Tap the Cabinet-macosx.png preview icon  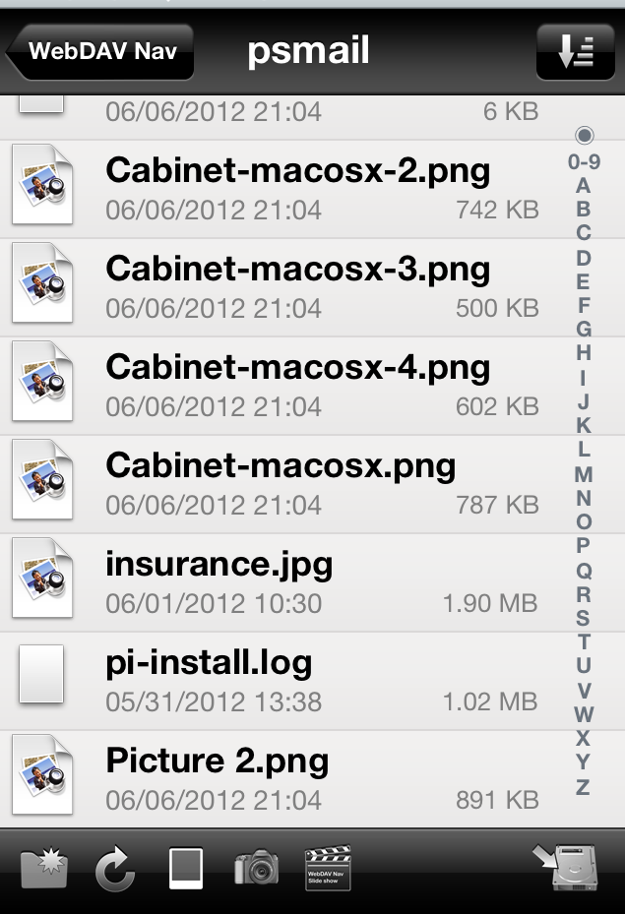click(x=42, y=480)
